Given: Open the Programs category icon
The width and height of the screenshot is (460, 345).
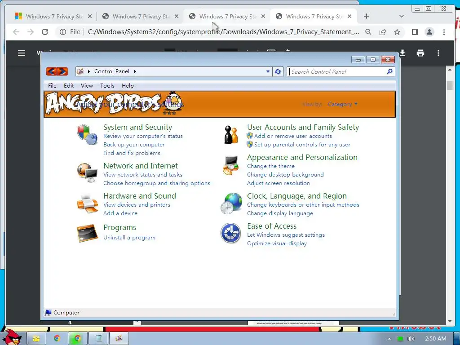Looking at the screenshot, I should 87,233.
